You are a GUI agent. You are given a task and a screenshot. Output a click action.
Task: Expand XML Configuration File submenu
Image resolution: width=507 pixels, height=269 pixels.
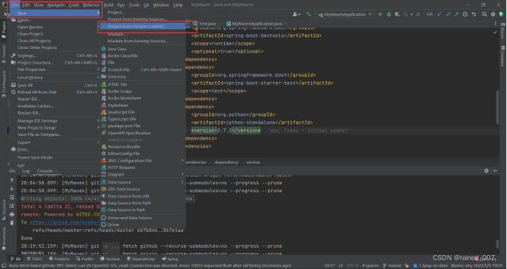click(143, 160)
